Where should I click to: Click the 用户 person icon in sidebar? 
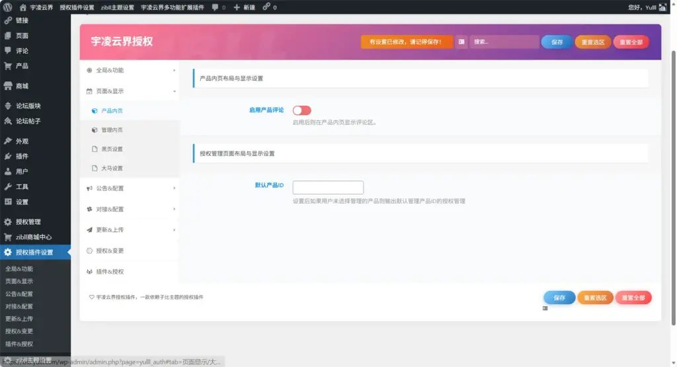(x=8, y=172)
